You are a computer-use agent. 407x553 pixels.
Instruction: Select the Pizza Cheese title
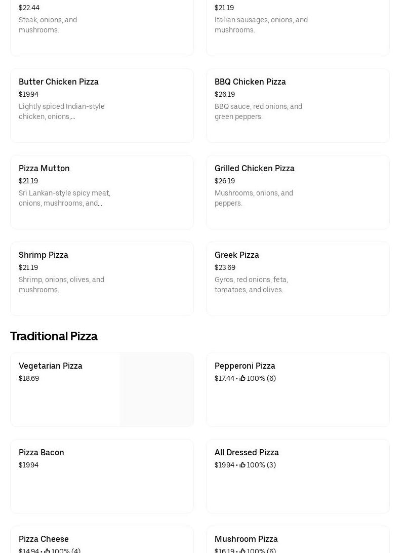[44, 539]
